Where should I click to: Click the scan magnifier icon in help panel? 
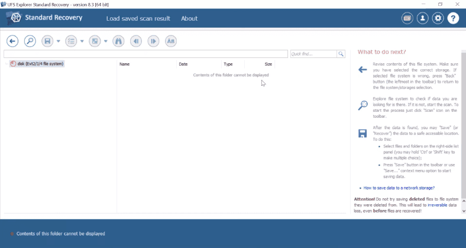tap(363, 105)
